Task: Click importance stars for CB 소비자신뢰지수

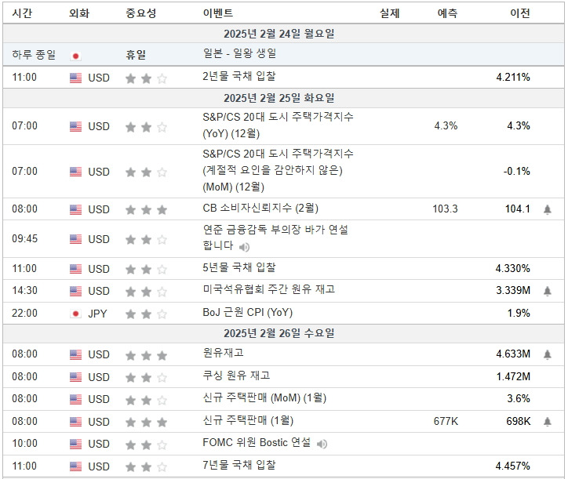Action: pyautogui.click(x=147, y=209)
